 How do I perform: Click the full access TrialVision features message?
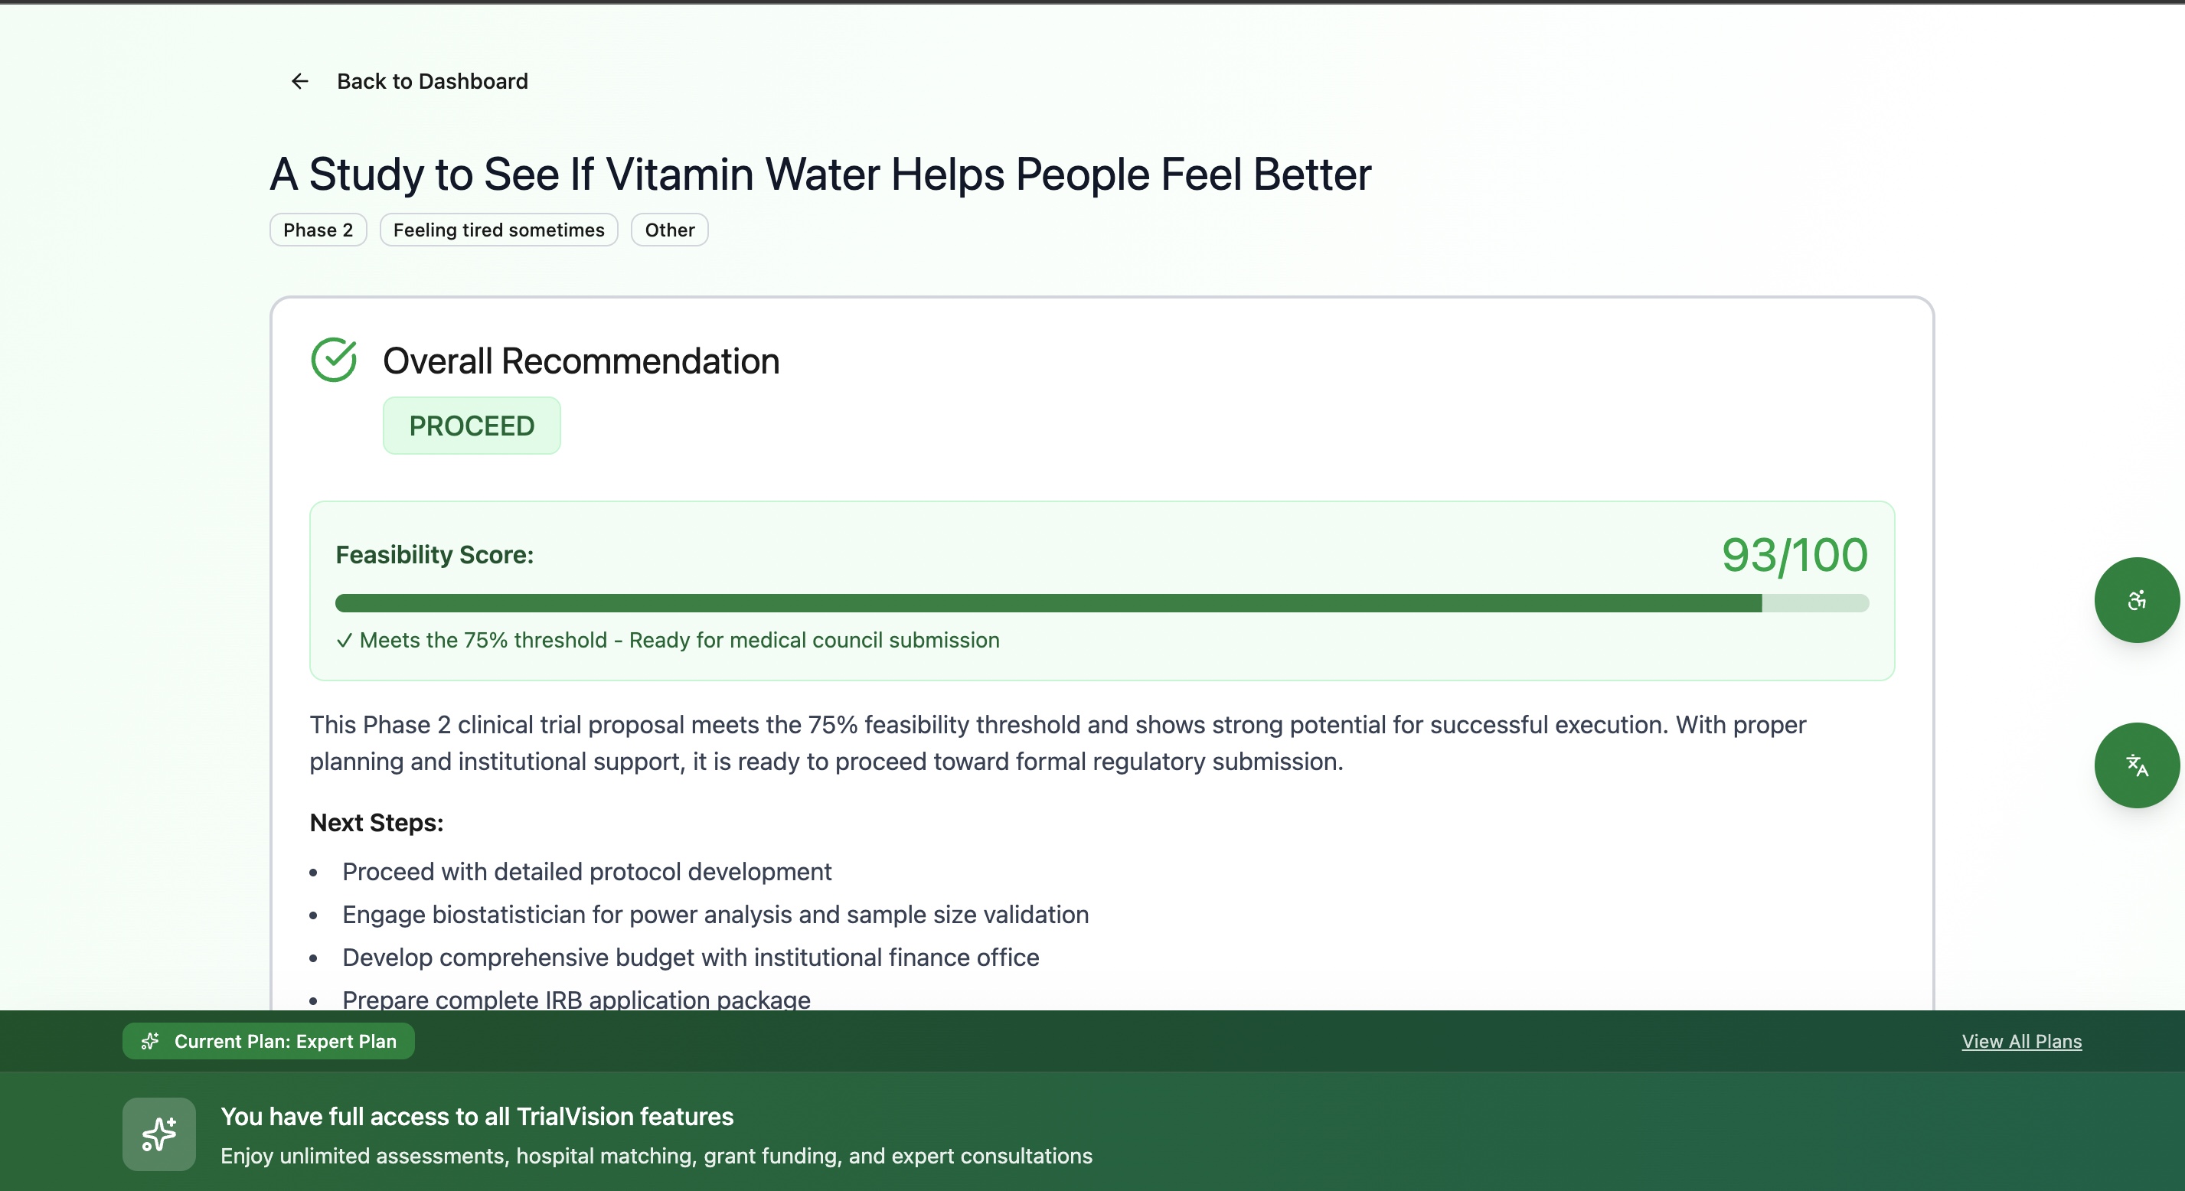(x=477, y=1116)
